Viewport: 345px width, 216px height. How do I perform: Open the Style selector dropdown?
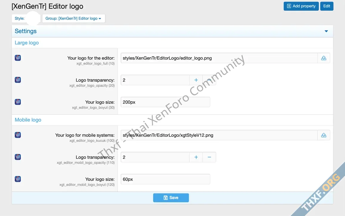point(26,18)
